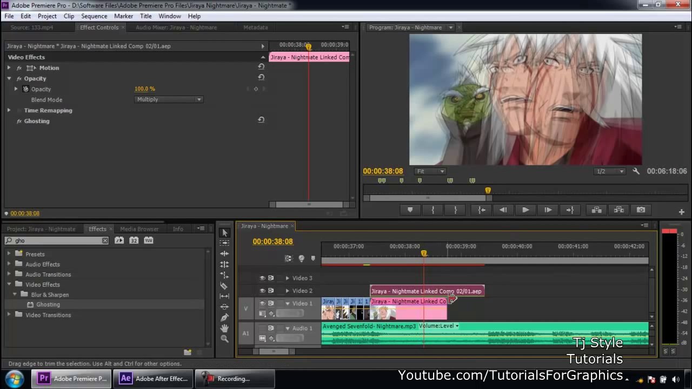Click the Lift button
The image size is (692, 389).
pos(596,210)
